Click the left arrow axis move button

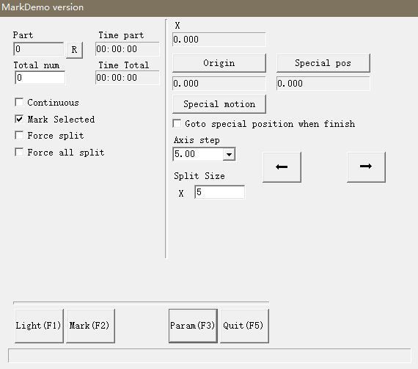click(282, 167)
